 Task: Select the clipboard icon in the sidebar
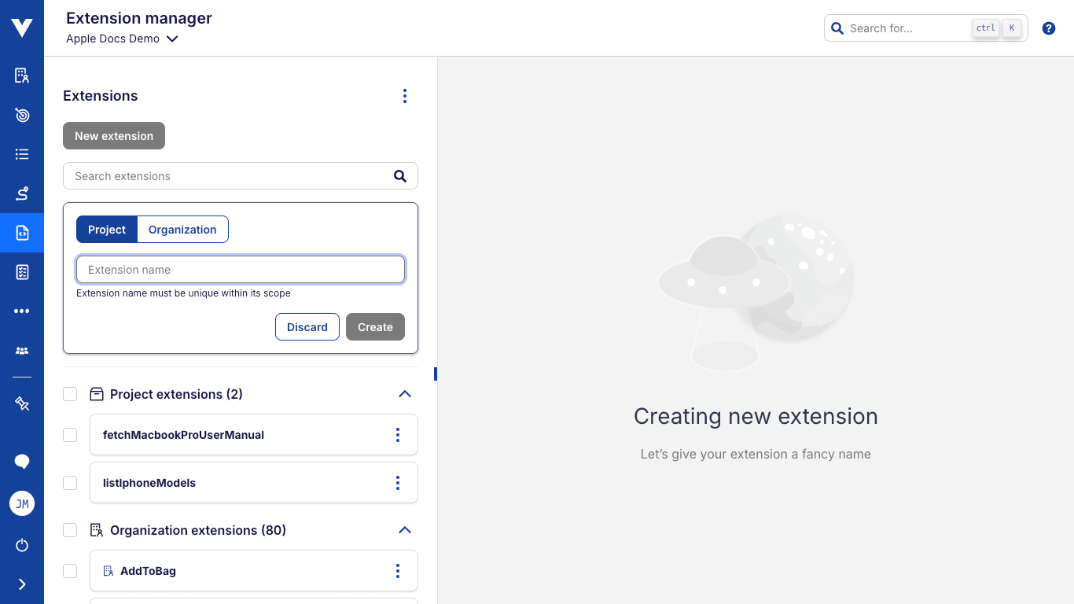coord(21,272)
